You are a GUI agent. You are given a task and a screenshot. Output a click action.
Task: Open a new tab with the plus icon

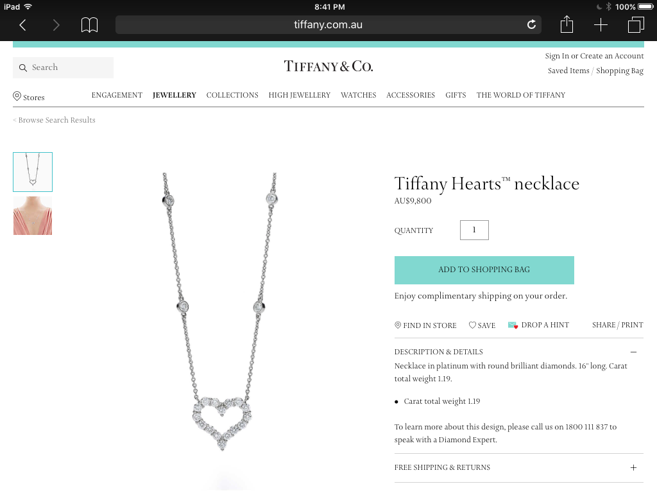[601, 25]
